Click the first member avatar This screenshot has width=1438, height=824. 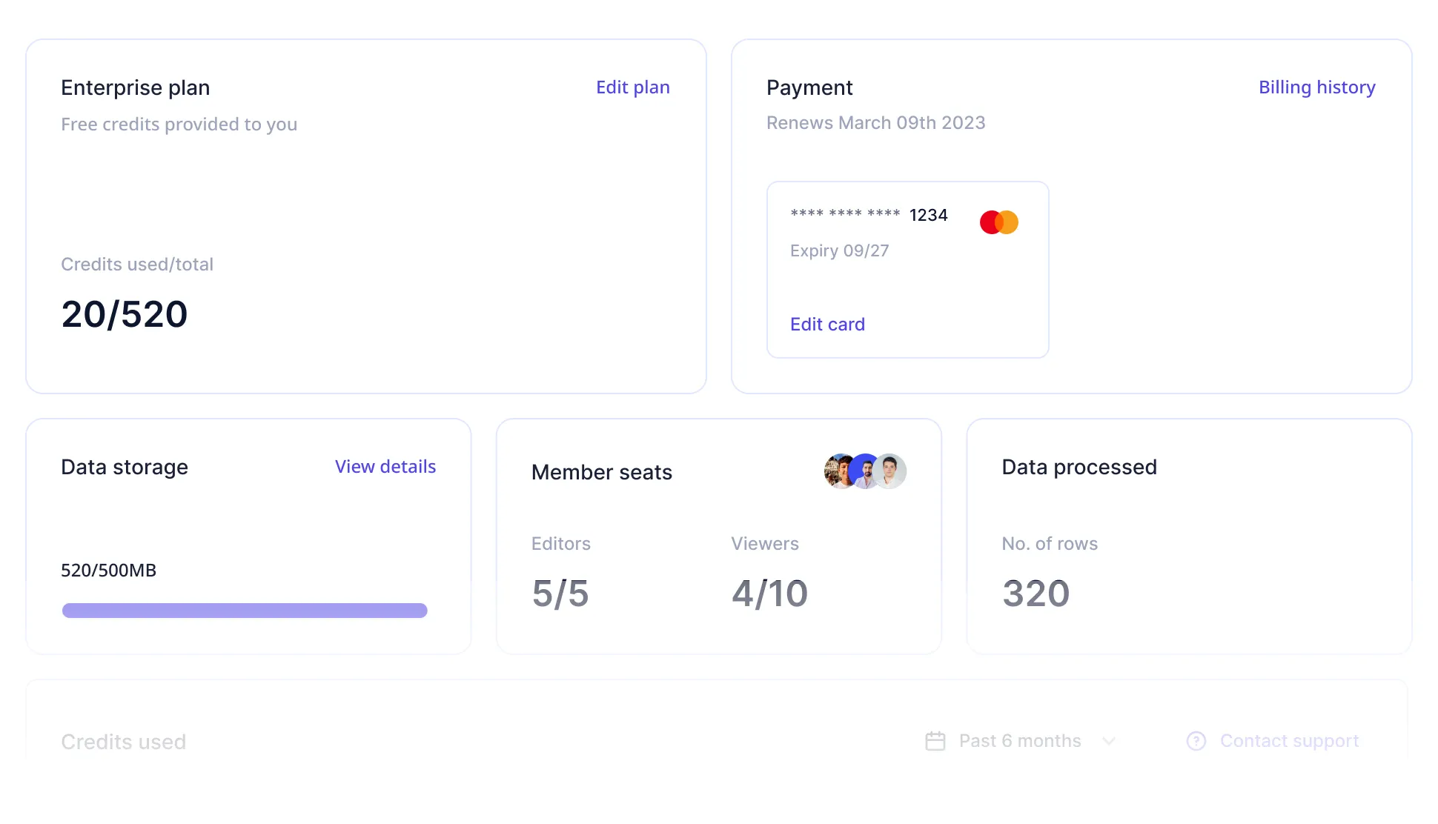839,471
